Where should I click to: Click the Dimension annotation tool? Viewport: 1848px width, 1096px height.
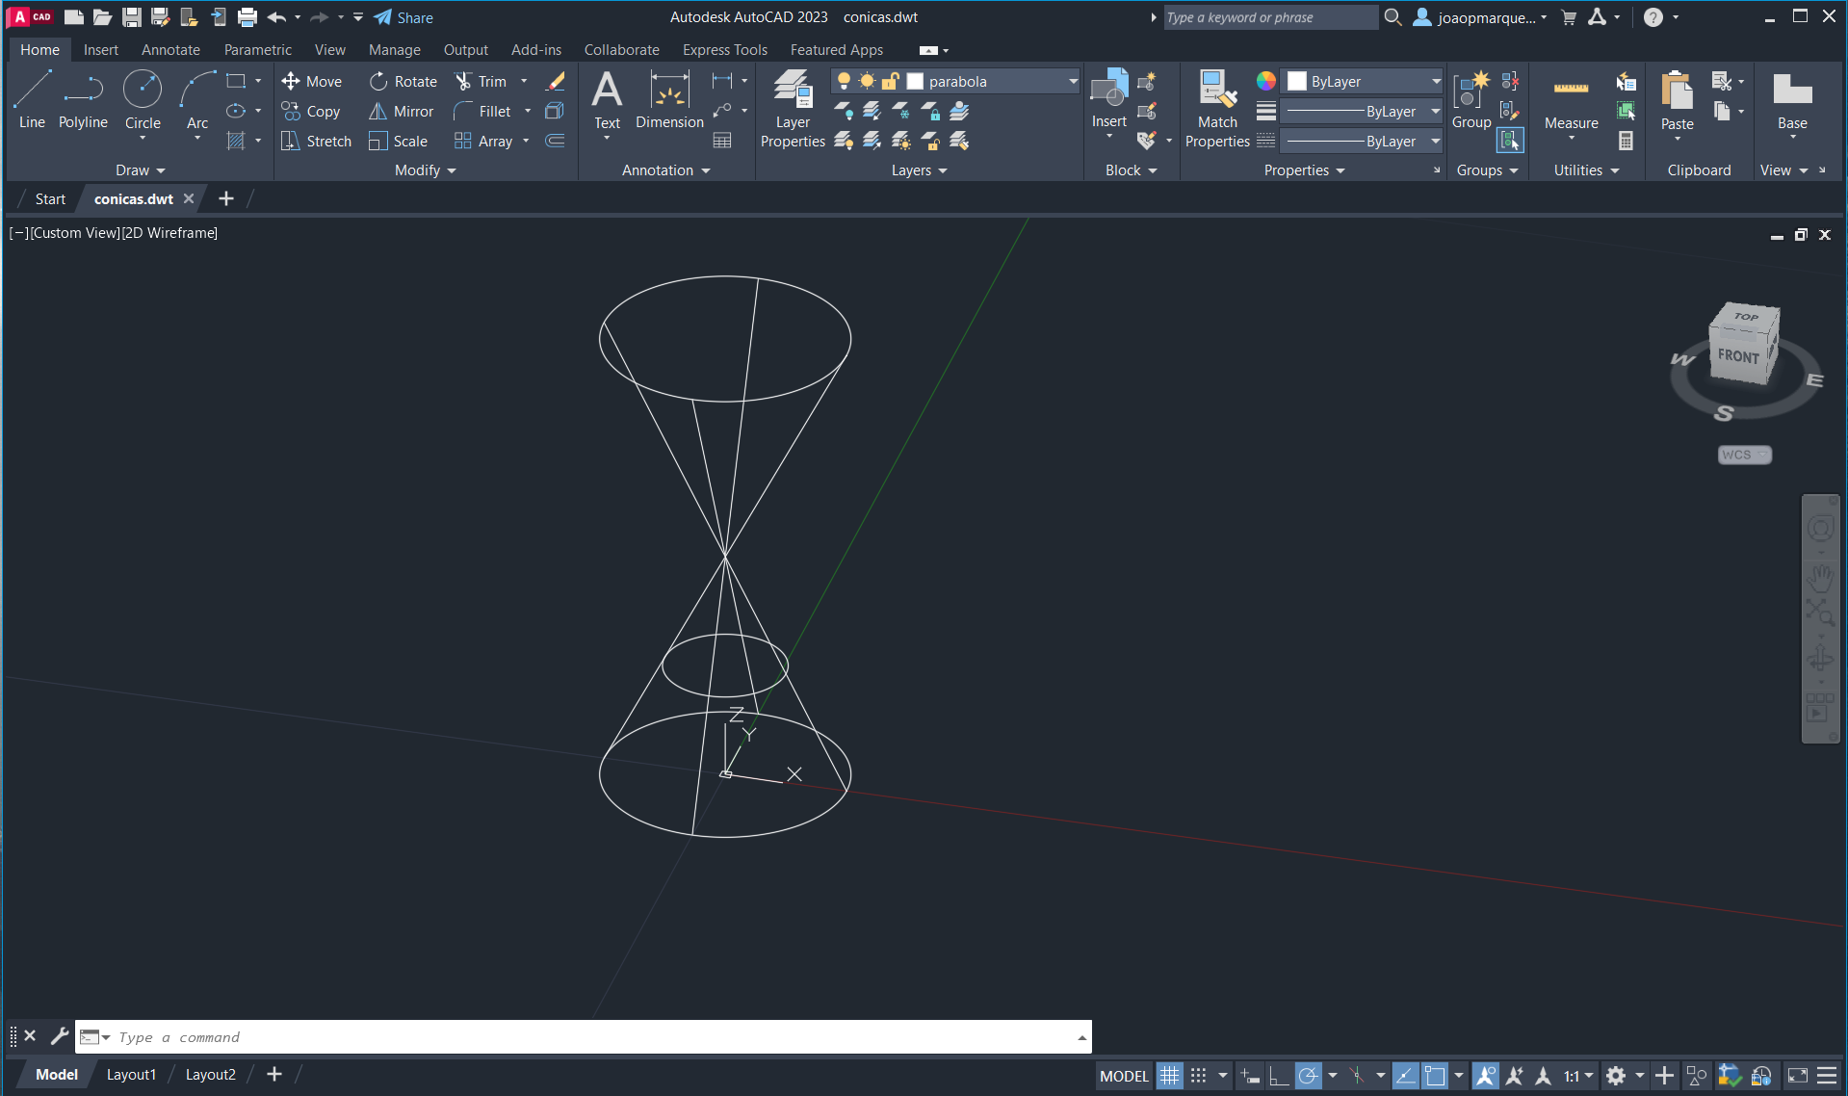click(669, 99)
